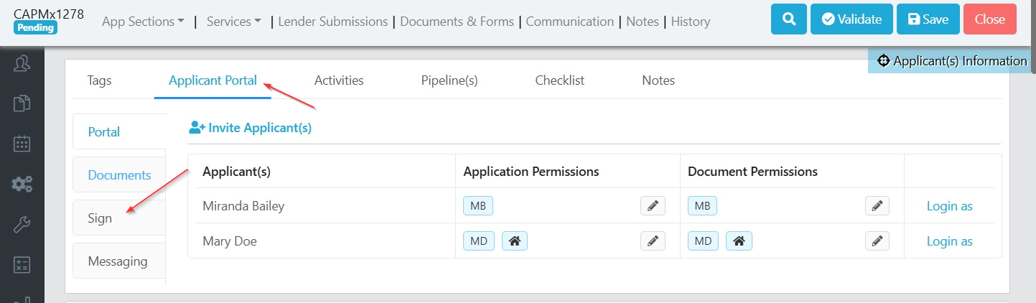The height and width of the screenshot is (303, 1036).
Task: Open the contacts icon in left sidebar
Action: pyautogui.click(x=22, y=63)
